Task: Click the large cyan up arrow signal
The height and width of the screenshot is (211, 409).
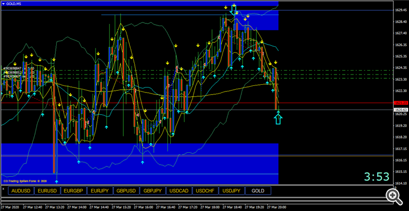Action: coord(278,119)
